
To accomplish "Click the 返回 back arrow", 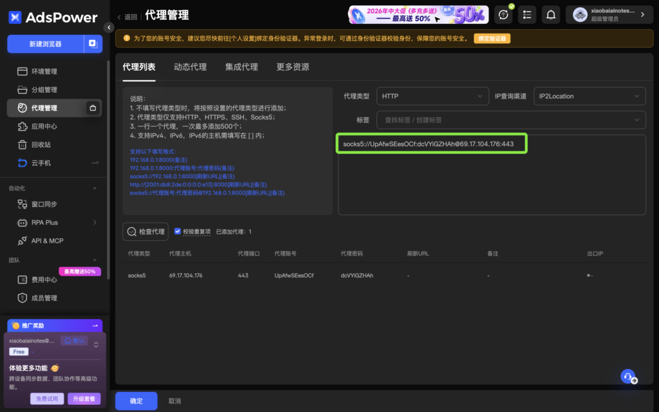I will pos(119,17).
